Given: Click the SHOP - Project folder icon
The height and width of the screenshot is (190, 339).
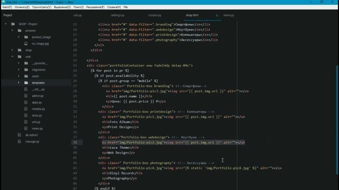Looking at the screenshot, I should click(13, 24).
